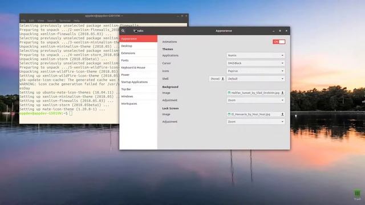The height and width of the screenshot is (205, 365).
Task: Click file chooser icon for Lock Screen image
Action: coord(282,114)
